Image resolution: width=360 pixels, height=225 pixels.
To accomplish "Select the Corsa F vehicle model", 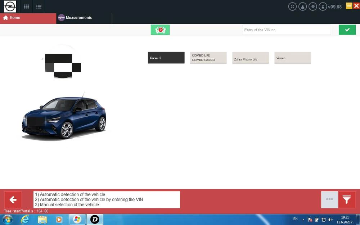I will pyautogui.click(x=166, y=58).
